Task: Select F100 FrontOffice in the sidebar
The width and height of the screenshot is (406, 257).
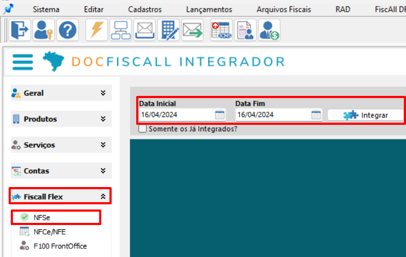Action: (x=60, y=246)
